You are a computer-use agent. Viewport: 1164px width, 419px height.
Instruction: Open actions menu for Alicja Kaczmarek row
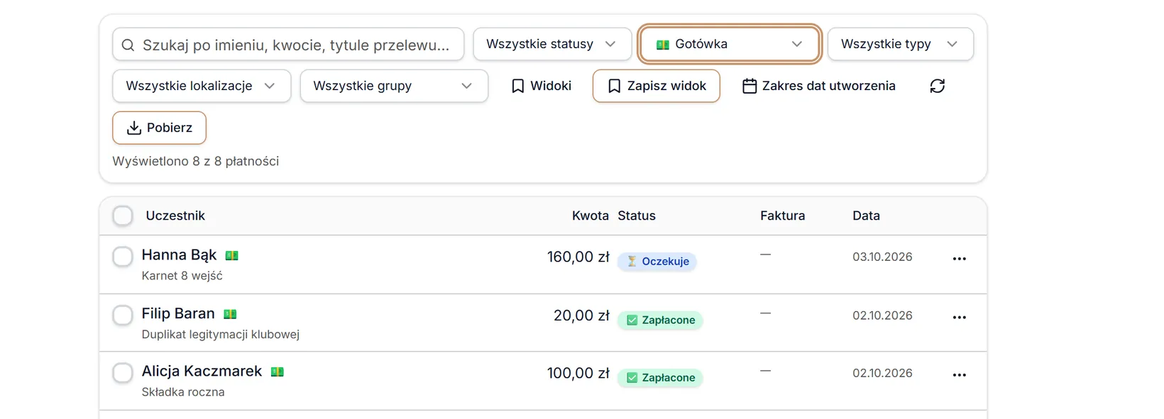click(x=960, y=375)
